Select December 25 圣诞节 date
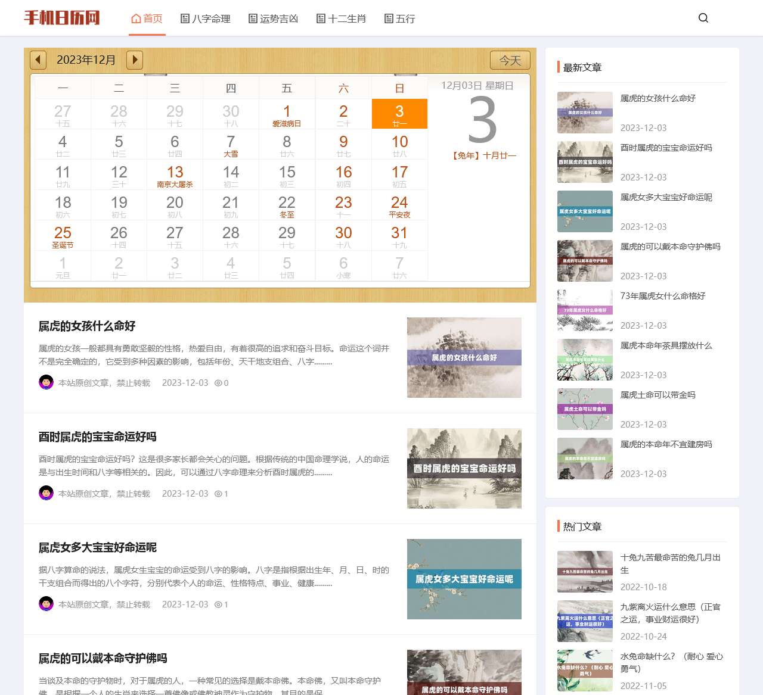 point(63,236)
